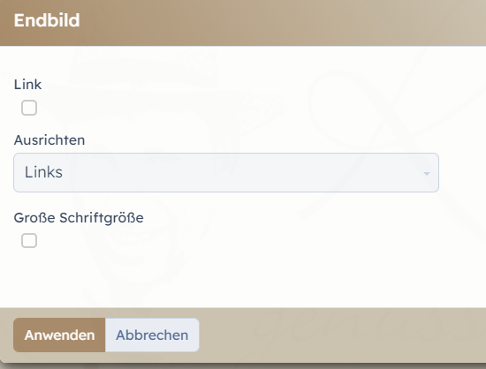The image size is (486, 369).
Task: Select the Links value in alignment field
Action: [x=43, y=172]
